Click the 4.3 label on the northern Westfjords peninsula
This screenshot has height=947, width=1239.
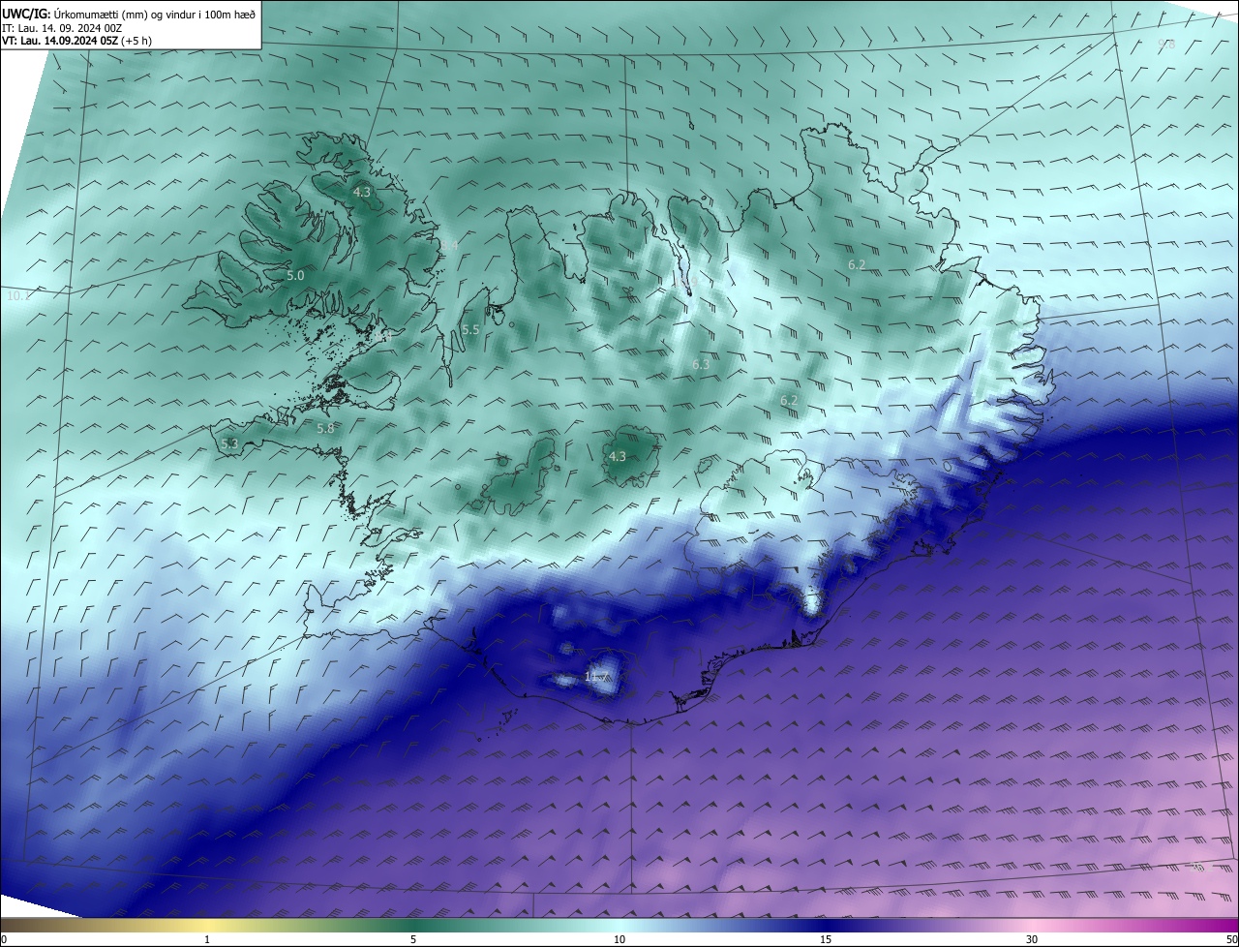(361, 193)
